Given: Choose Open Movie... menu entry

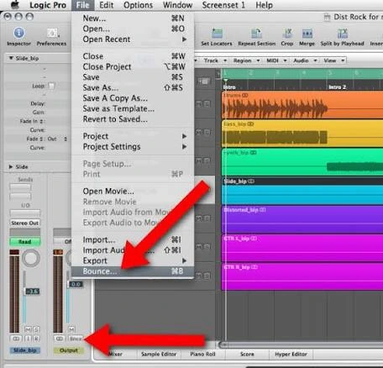Looking at the screenshot, I should (x=133, y=192).
